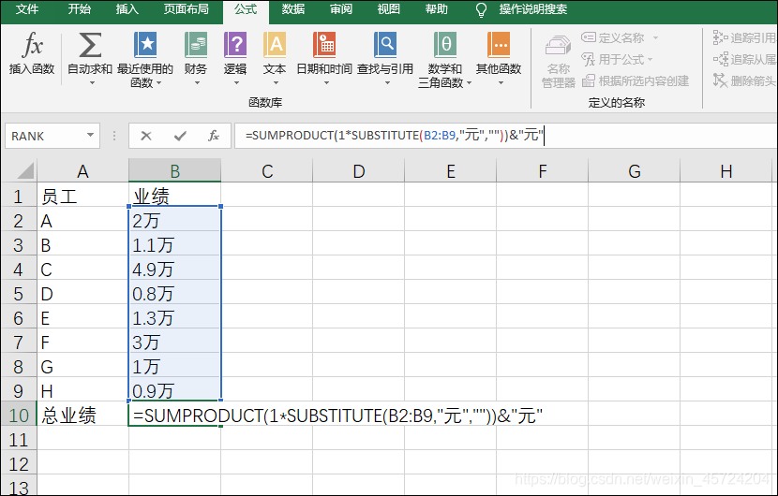This screenshot has height=496, width=778.
Task: Click cell containing 1.1万
Action: pyautogui.click(x=174, y=245)
